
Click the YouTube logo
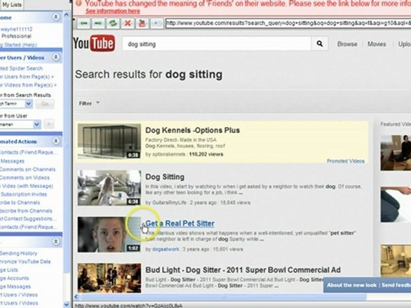94,43
